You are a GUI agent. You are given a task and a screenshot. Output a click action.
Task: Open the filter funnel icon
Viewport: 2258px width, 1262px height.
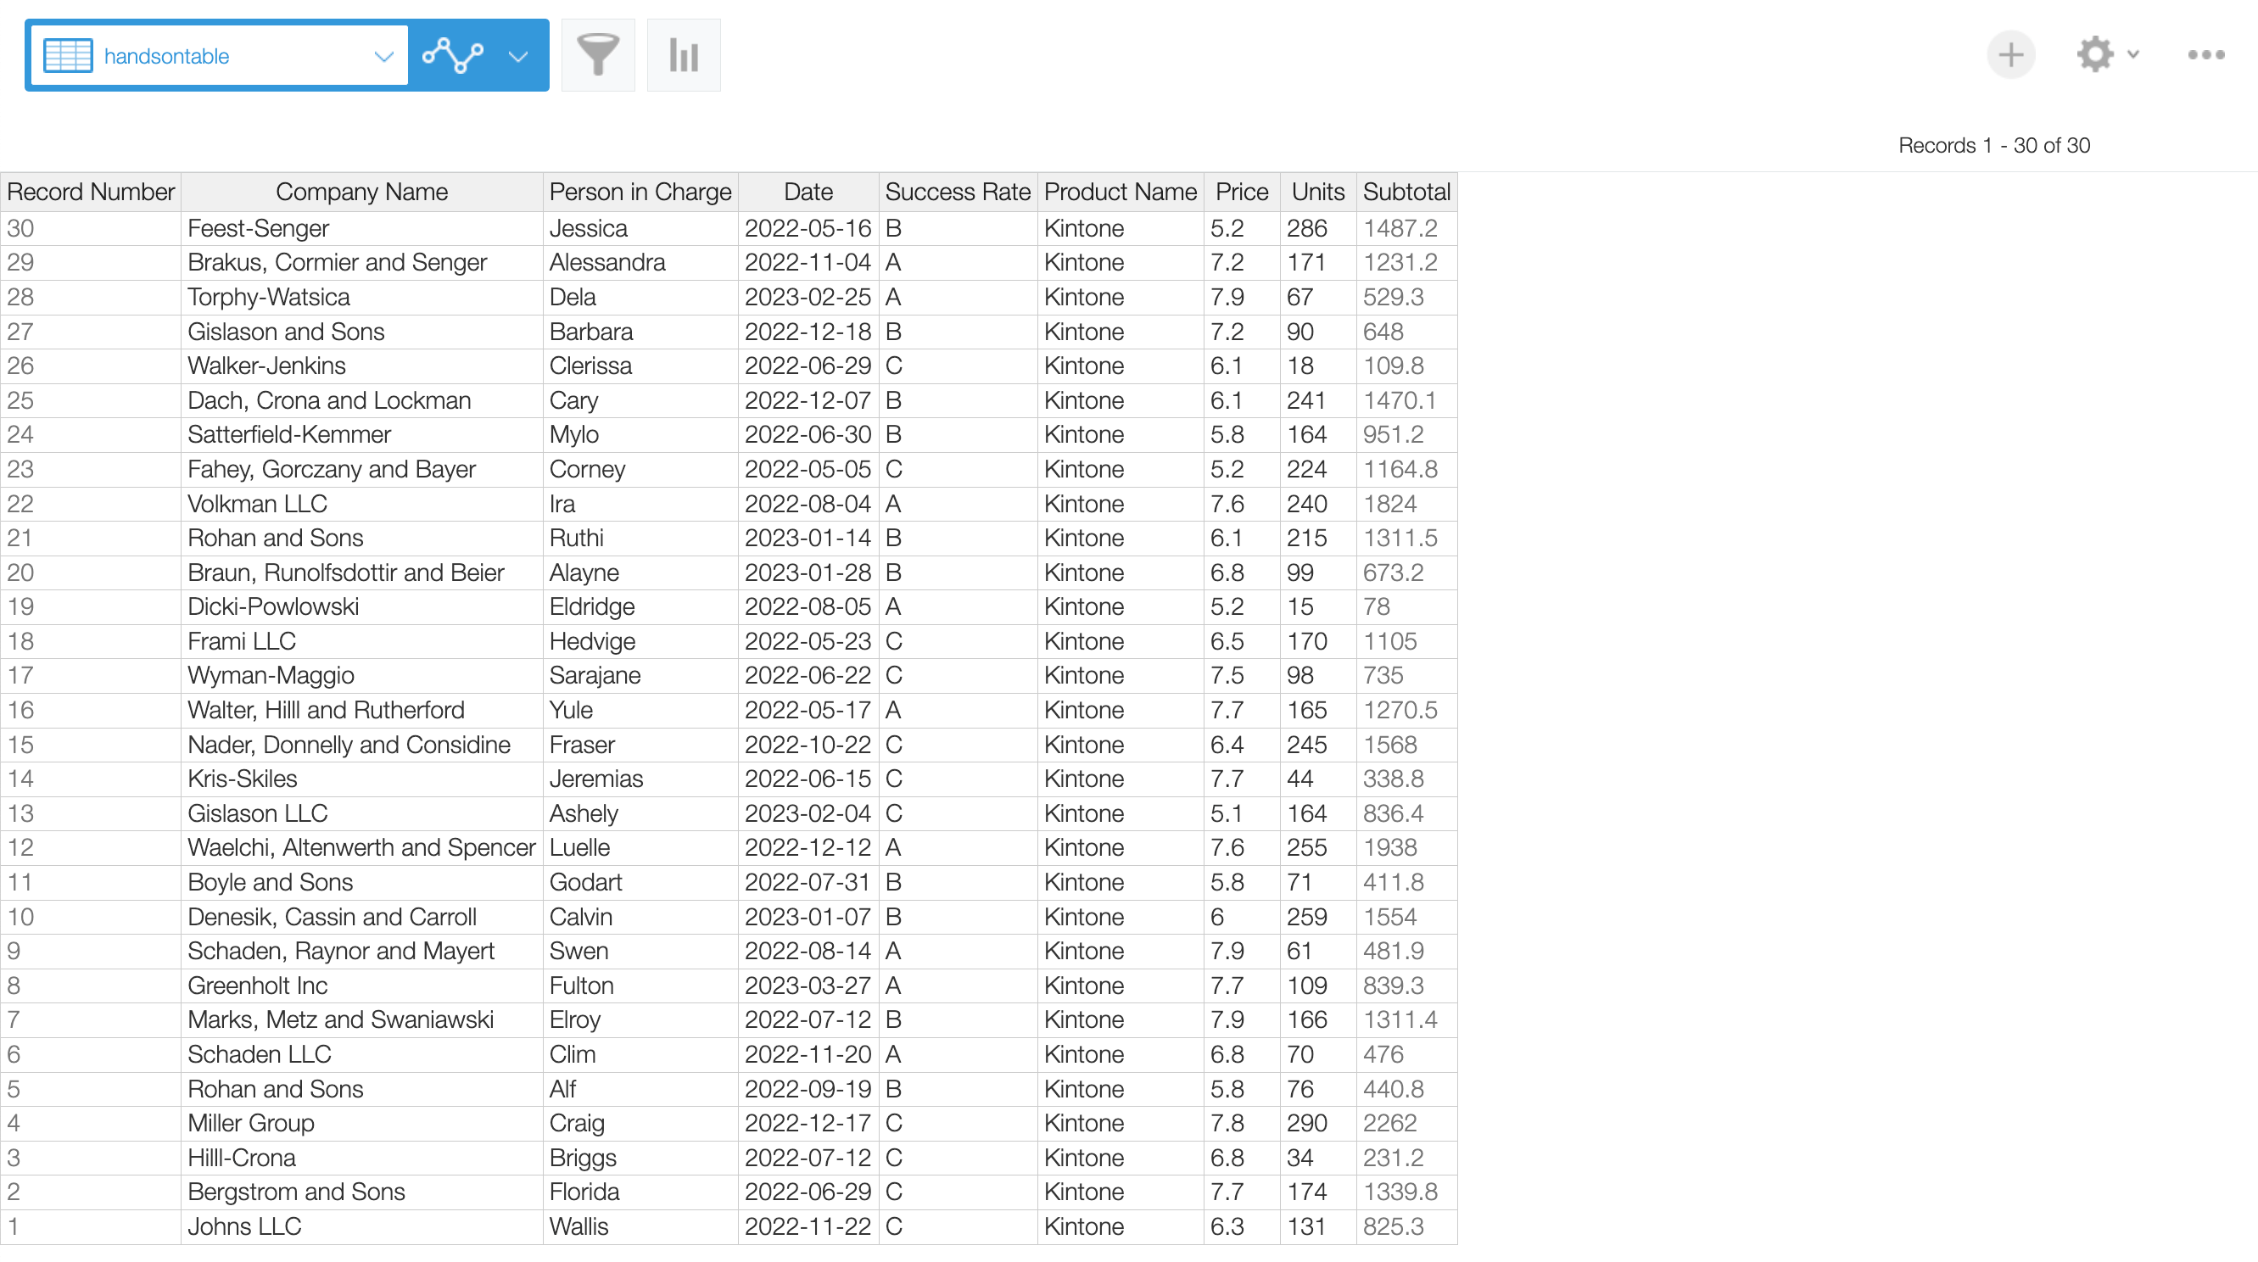point(598,55)
